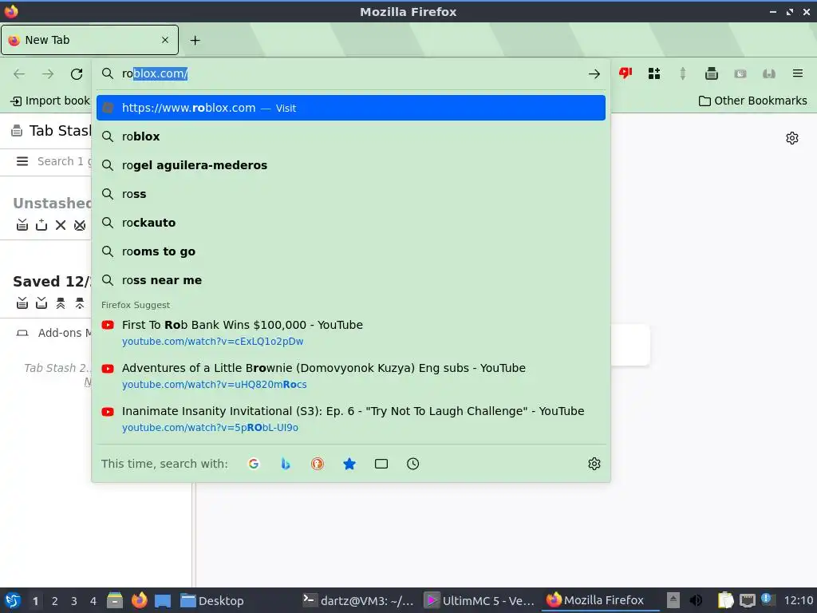Search this time with Google

tap(253, 464)
